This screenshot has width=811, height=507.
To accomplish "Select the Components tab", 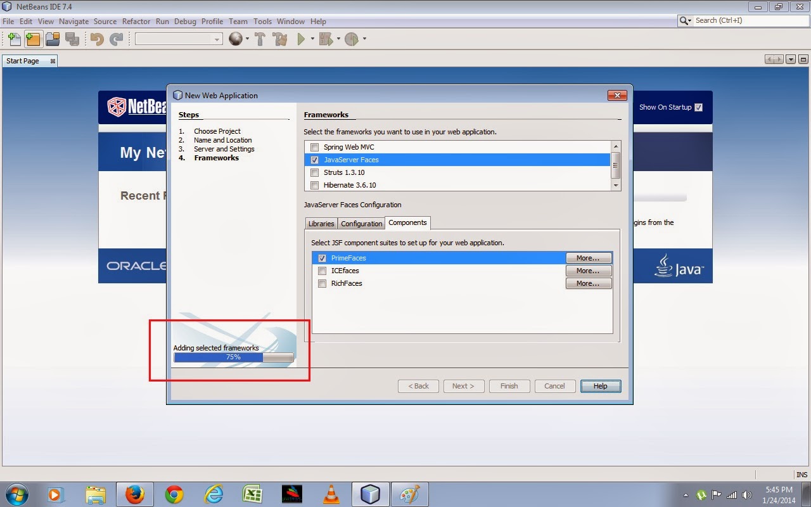I will 407,223.
